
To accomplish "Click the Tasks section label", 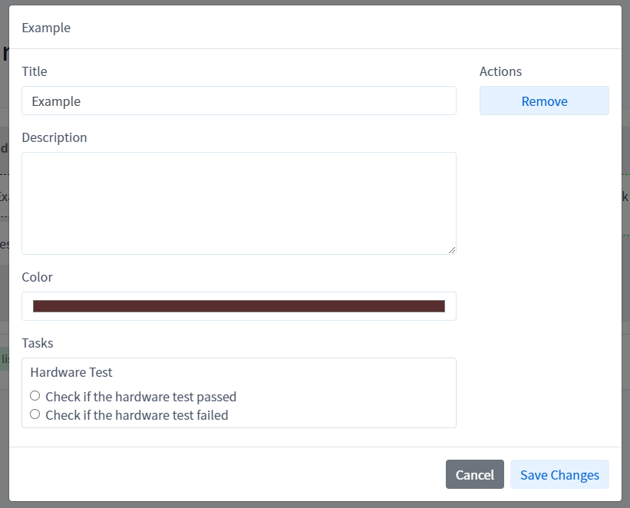I will coord(38,343).
